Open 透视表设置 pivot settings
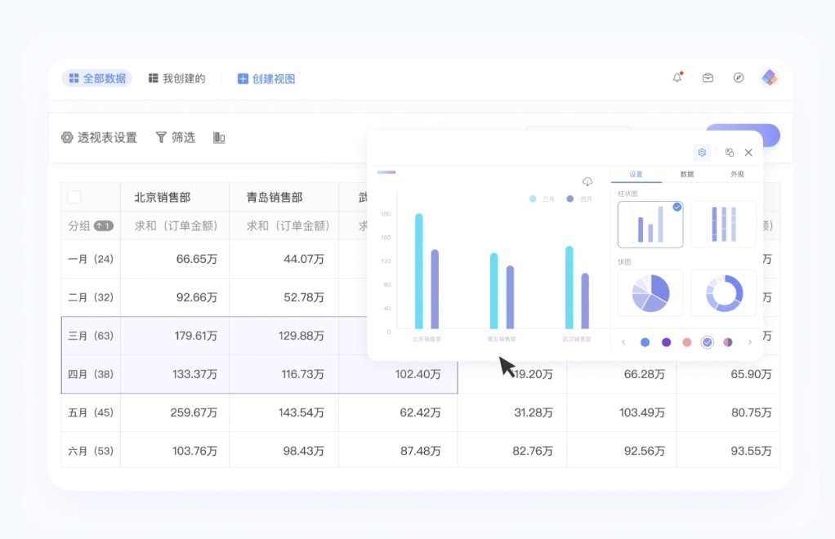The width and height of the screenshot is (835, 539). click(99, 138)
